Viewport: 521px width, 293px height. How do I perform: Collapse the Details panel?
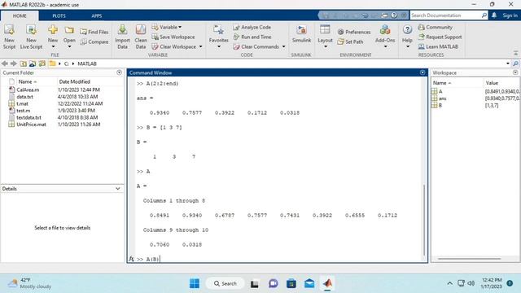117,189
